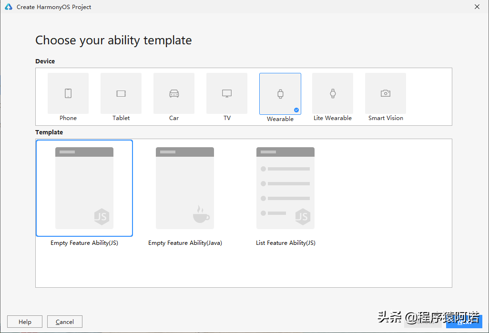Click the Help button
489x333 pixels.
click(x=24, y=322)
